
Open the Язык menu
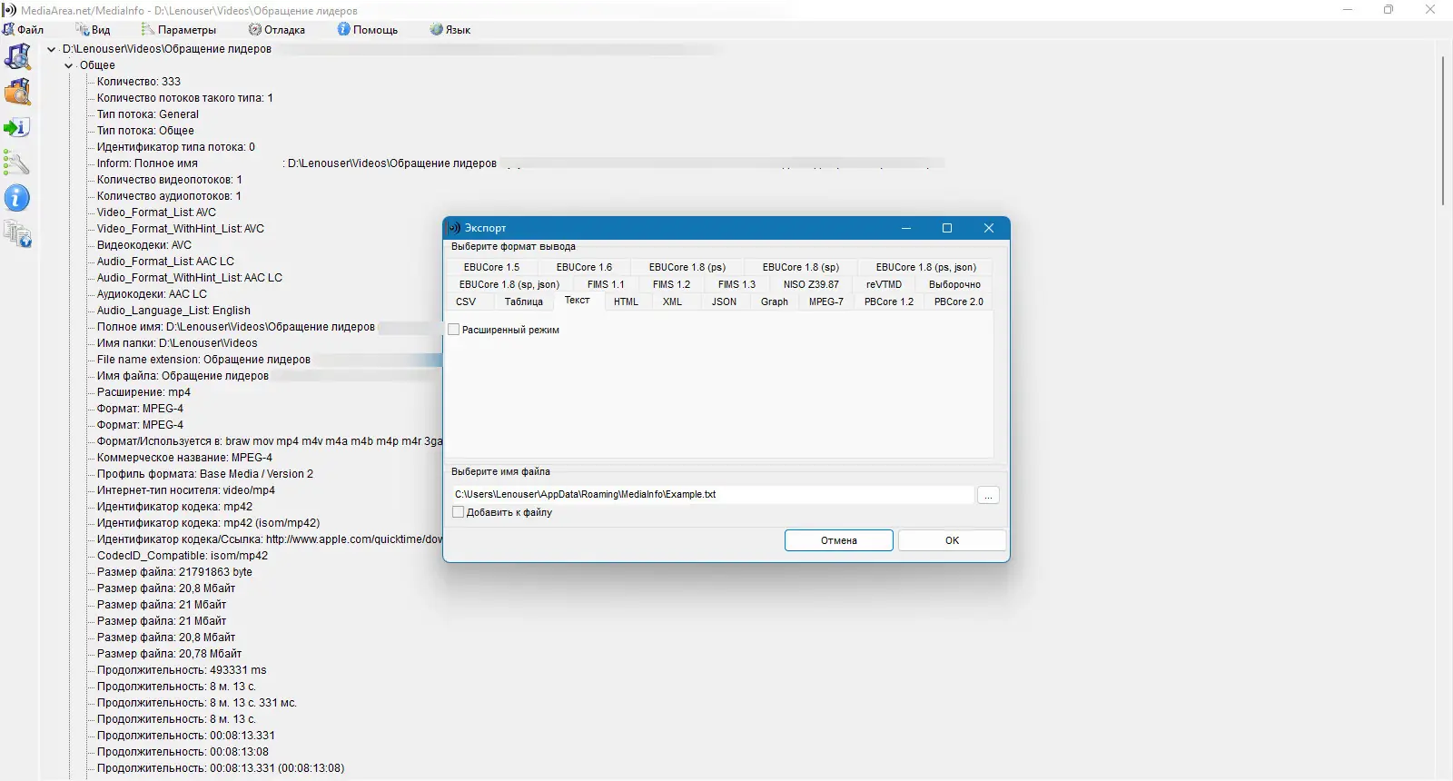(x=450, y=30)
